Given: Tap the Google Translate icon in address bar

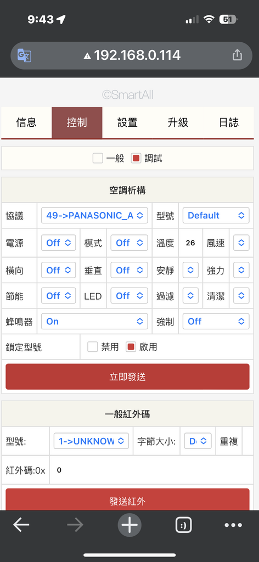Looking at the screenshot, I should pos(25,55).
